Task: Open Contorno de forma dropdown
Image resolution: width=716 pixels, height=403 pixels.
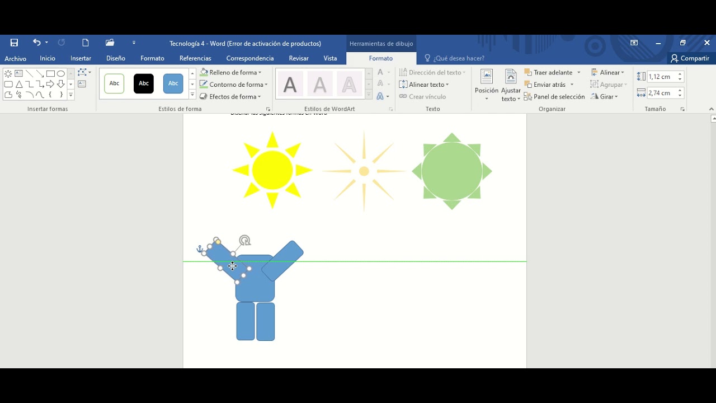Action: click(x=233, y=85)
